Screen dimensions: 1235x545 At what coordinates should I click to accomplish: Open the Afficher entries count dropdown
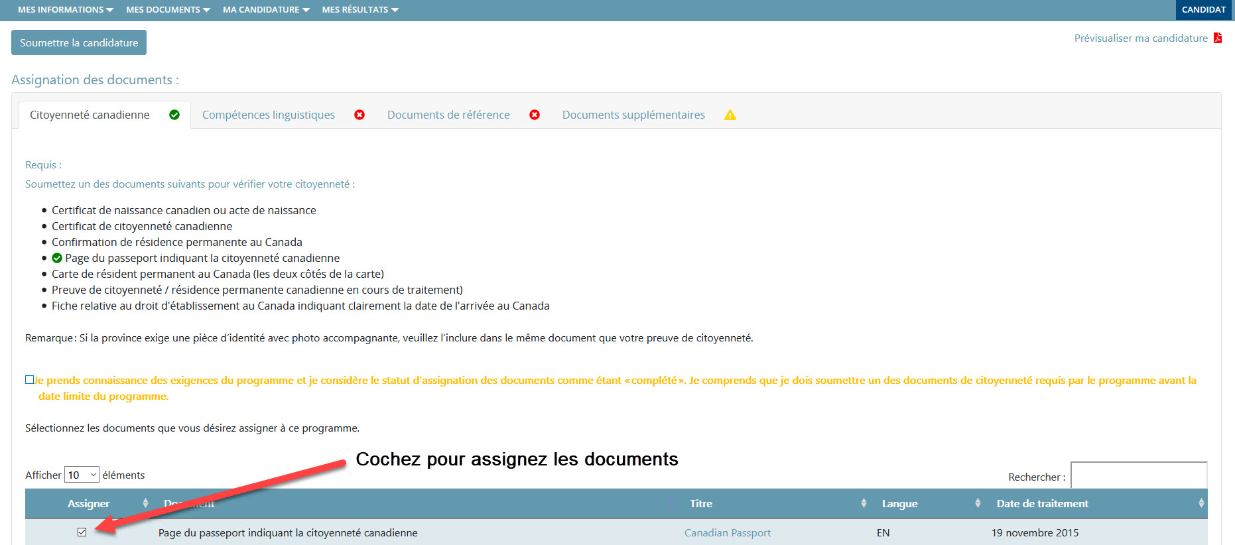pos(82,475)
